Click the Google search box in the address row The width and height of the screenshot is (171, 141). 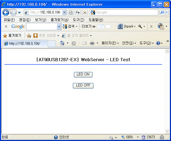tap(124, 12)
